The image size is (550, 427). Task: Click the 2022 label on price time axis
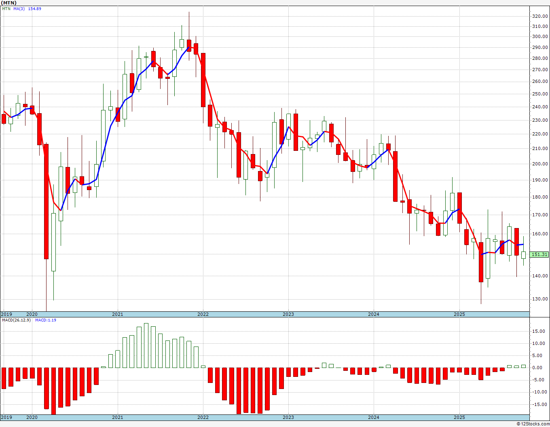pos(203,314)
